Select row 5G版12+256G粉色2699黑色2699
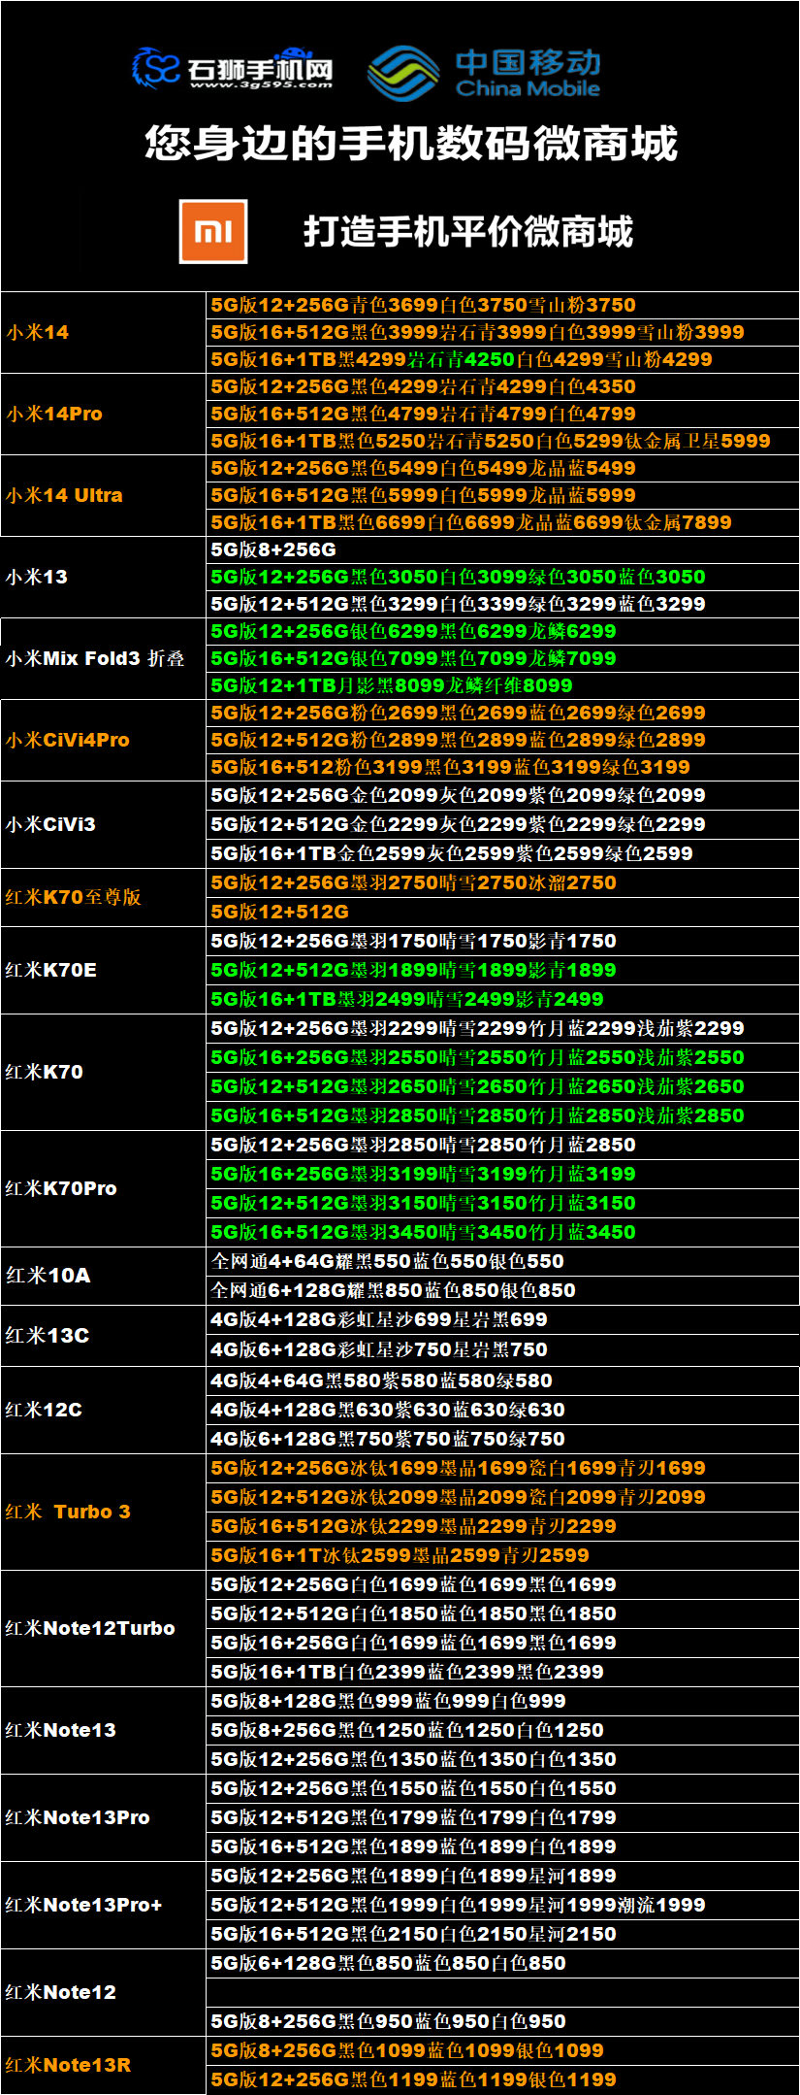Image resolution: width=800 pixels, height=2095 pixels. pyautogui.click(x=503, y=713)
